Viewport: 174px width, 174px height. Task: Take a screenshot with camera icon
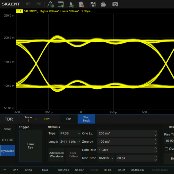point(115,4)
